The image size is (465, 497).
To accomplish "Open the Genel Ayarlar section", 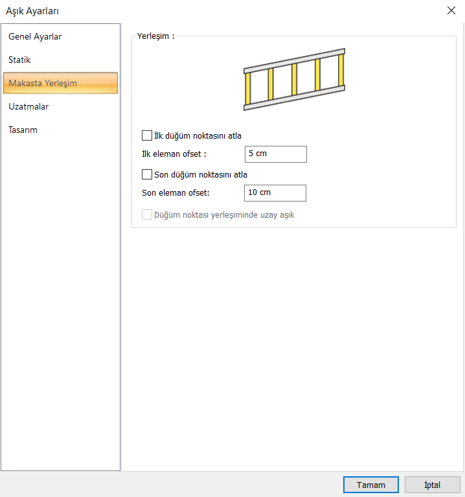I will (35, 37).
